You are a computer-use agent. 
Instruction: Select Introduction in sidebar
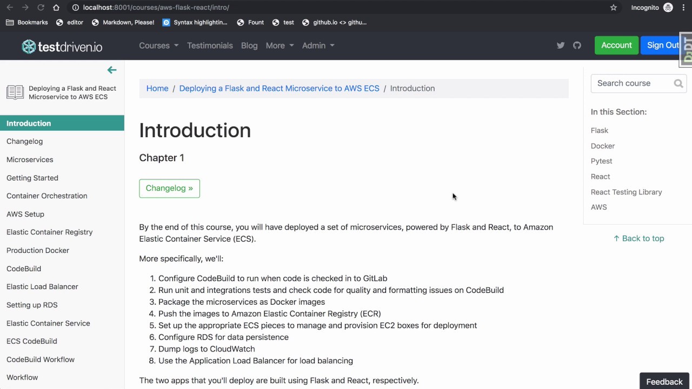click(62, 123)
